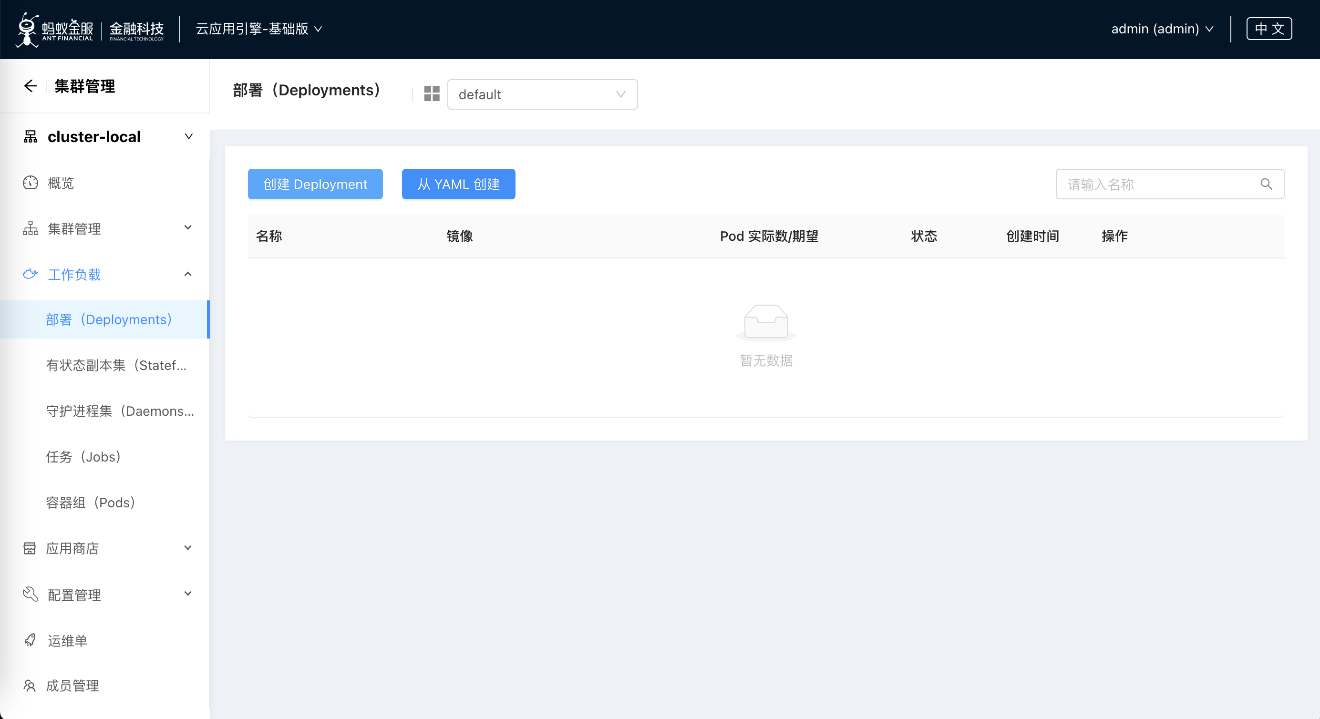Click the 名称 column header
This screenshot has width=1320, height=719.
tap(269, 236)
